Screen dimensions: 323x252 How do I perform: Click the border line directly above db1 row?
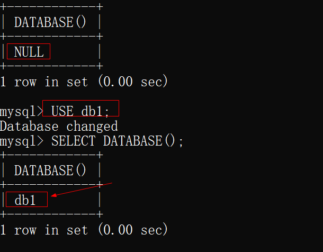coord(51,185)
